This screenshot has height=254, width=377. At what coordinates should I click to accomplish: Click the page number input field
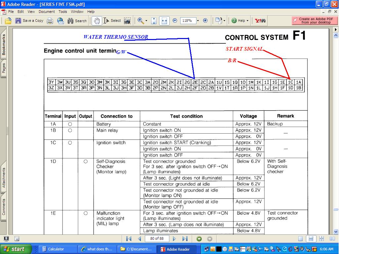[157, 239]
